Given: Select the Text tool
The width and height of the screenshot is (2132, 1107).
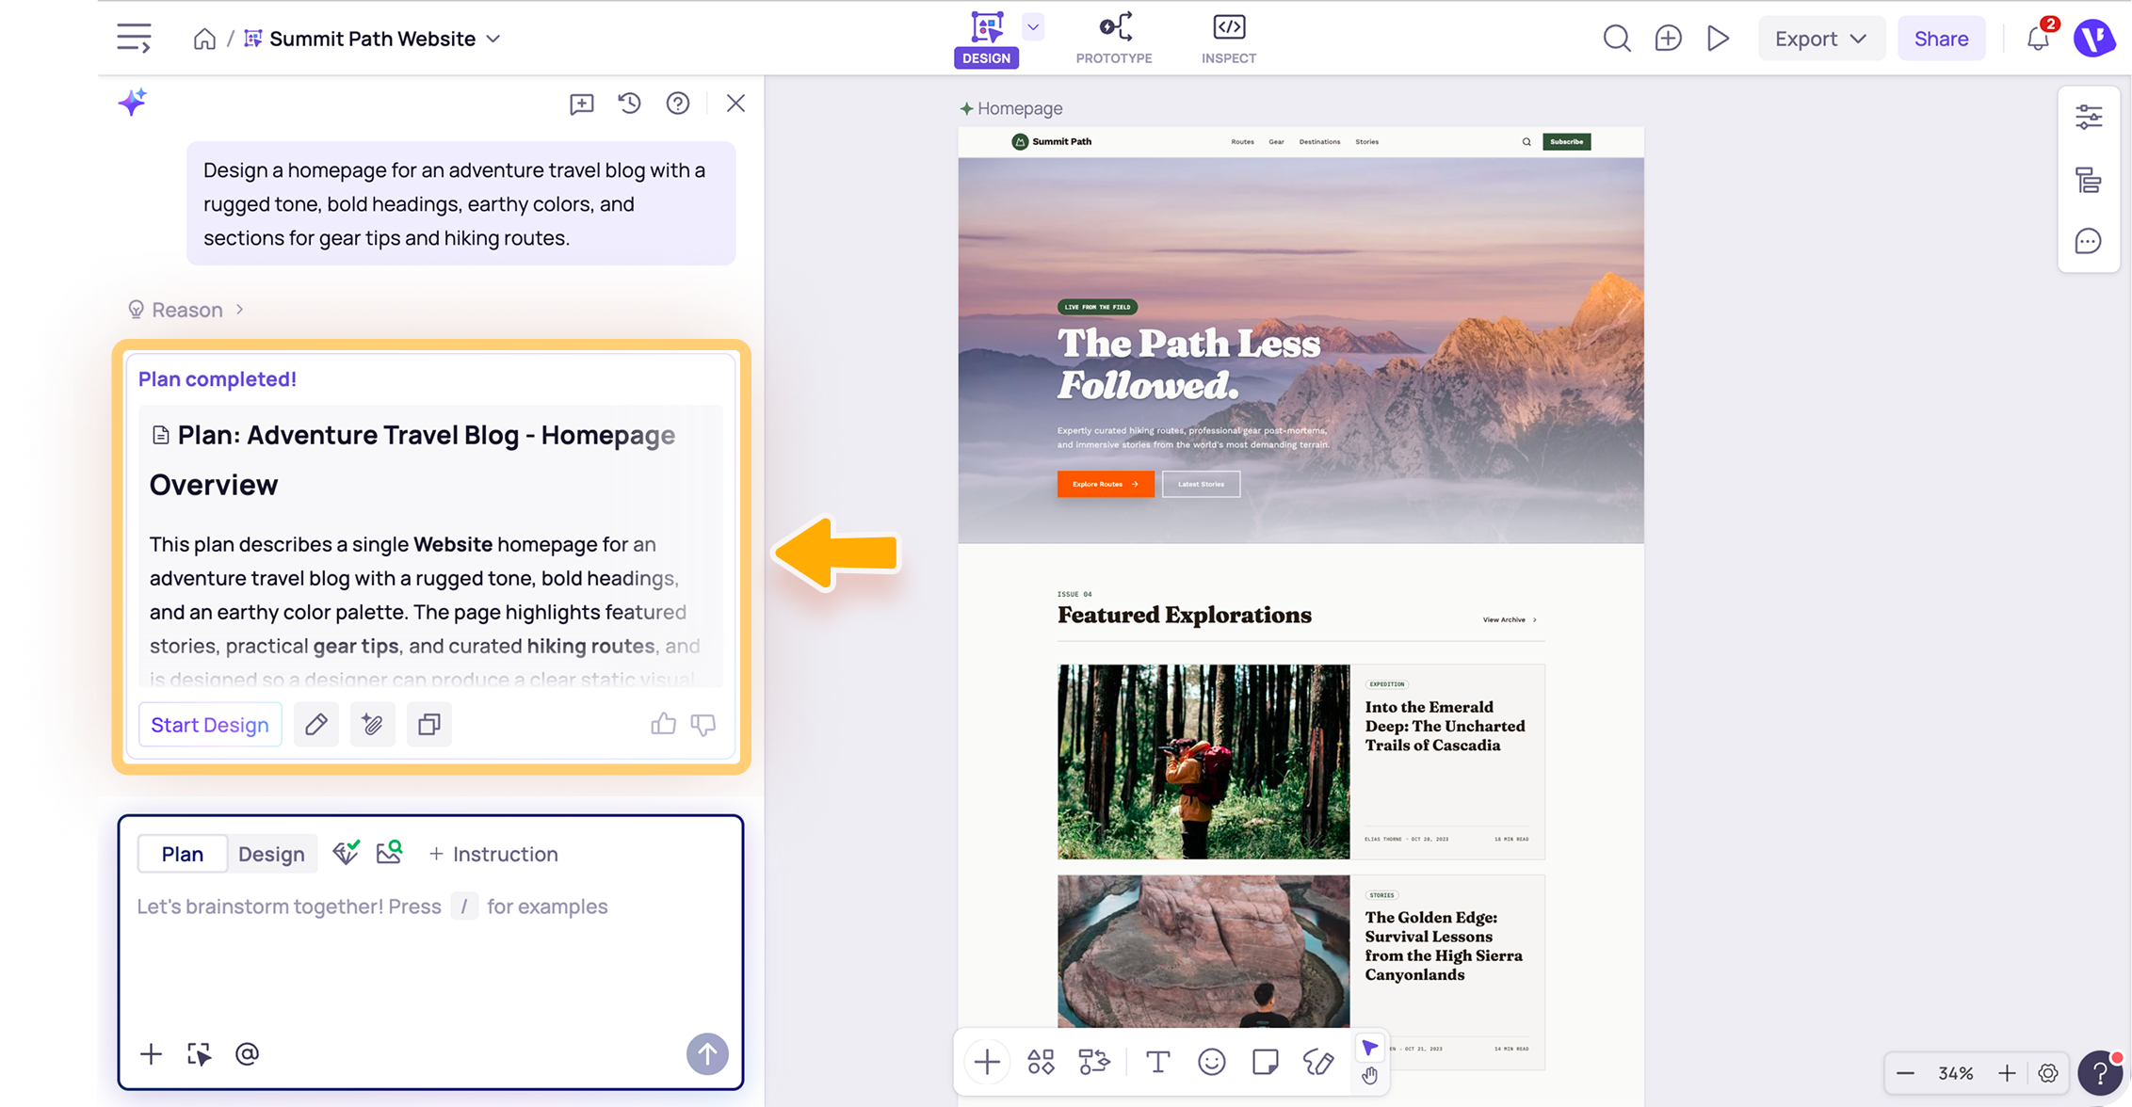Looking at the screenshot, I should [1157, 1063].
